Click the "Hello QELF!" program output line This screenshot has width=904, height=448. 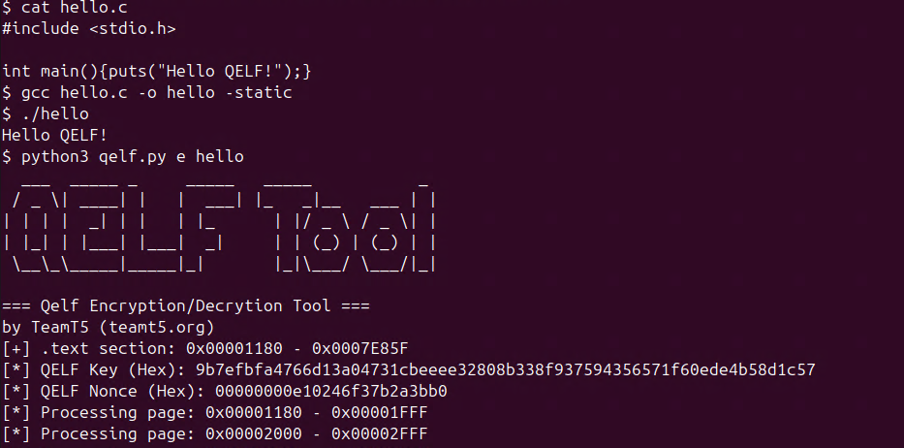[54, 135]
